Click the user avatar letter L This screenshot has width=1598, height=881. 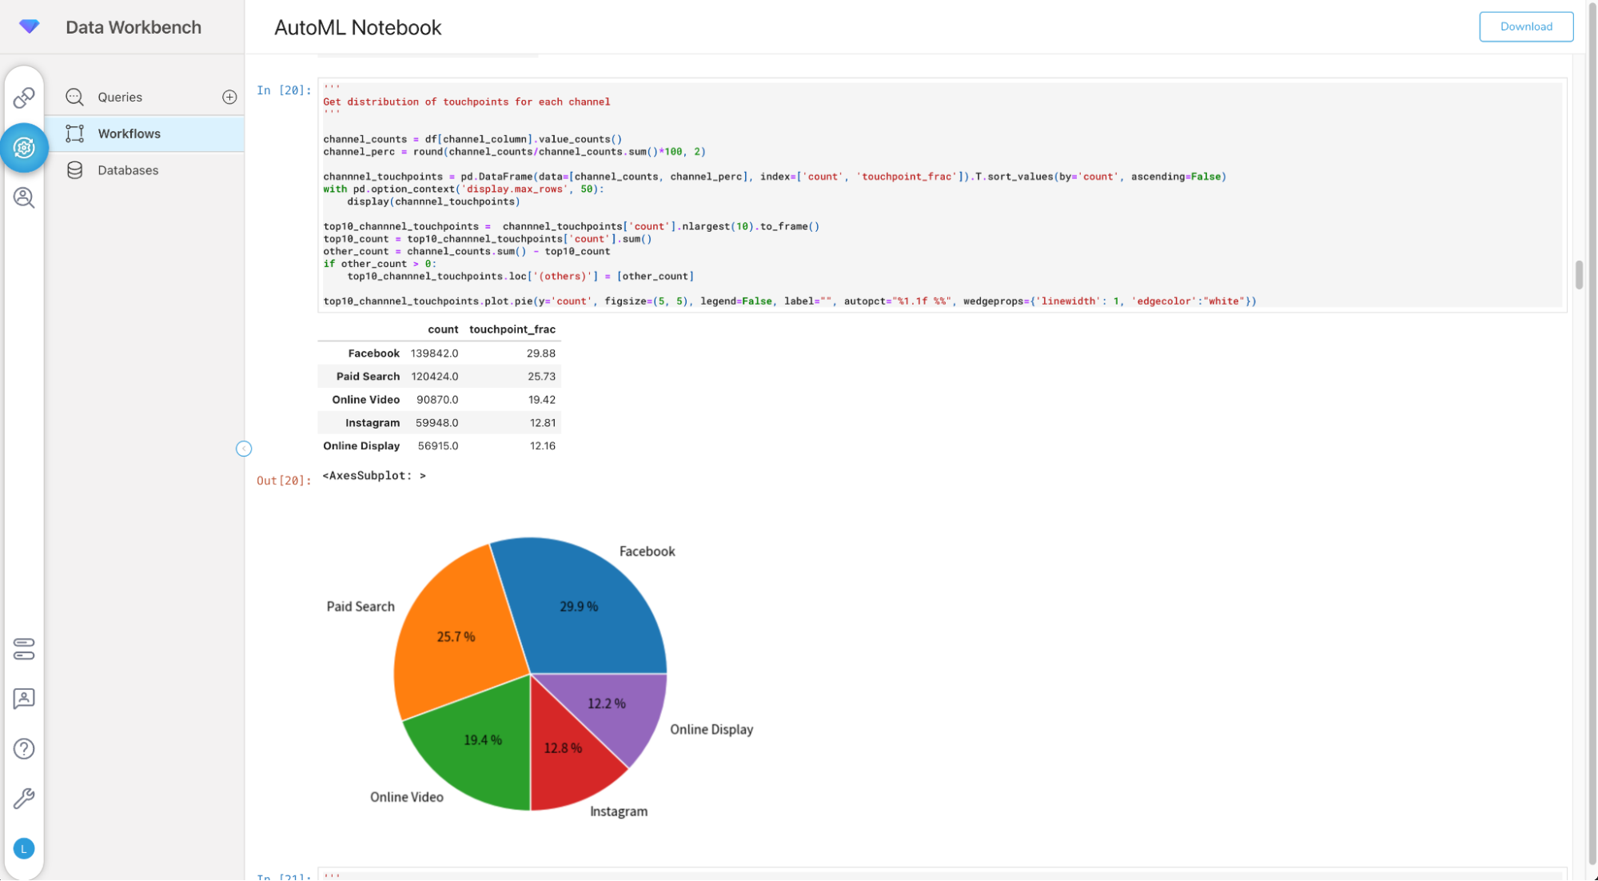[x=24, y=849]
